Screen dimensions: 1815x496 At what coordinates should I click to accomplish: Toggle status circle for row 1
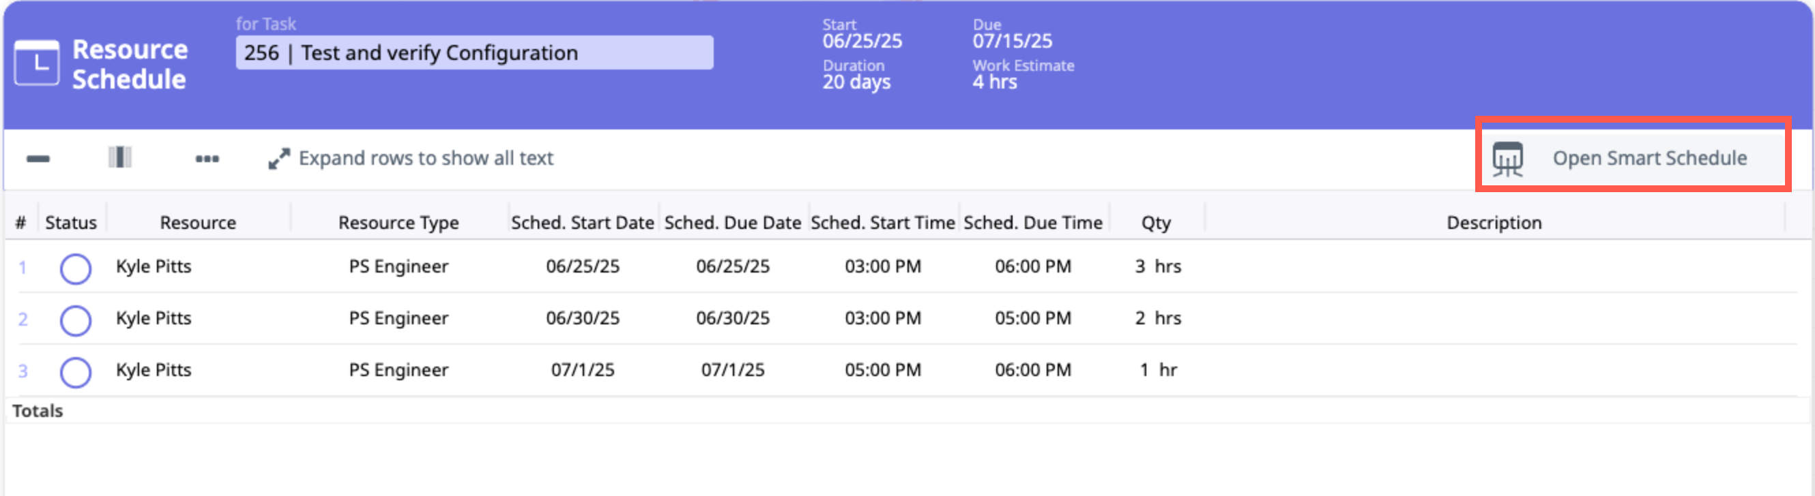(75, 268)
